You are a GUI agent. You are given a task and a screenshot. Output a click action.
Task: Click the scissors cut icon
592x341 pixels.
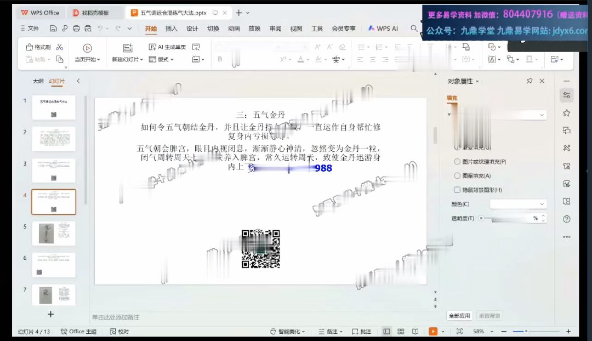(x=60, y=47)
